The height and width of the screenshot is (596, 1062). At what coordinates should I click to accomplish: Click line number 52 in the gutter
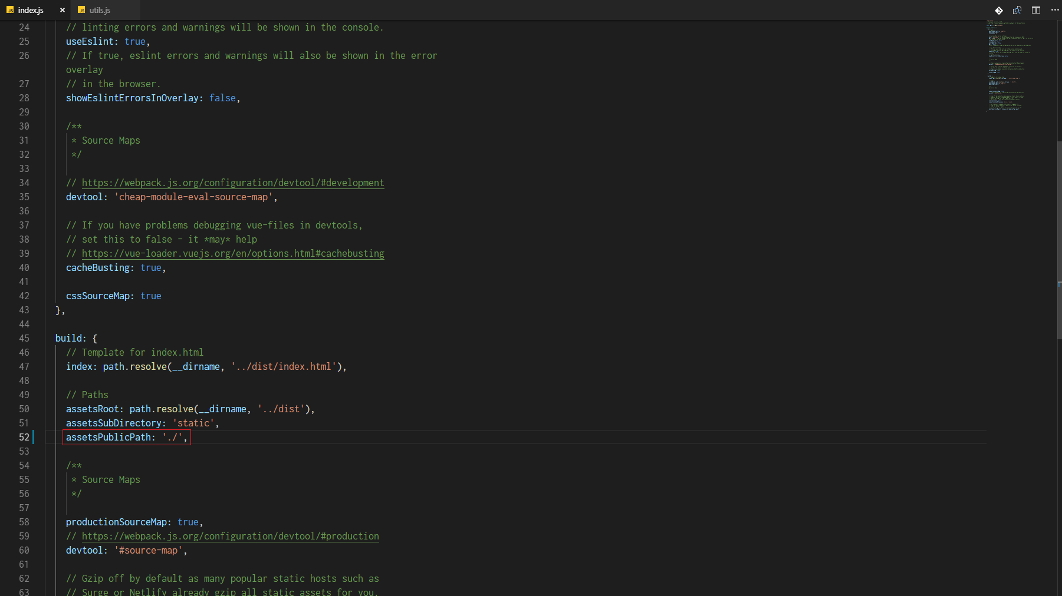pyautogui.click(x=24, y=437)
